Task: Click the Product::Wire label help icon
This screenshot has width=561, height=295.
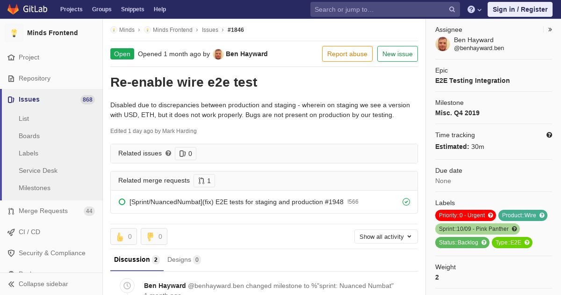Action: 542,215
